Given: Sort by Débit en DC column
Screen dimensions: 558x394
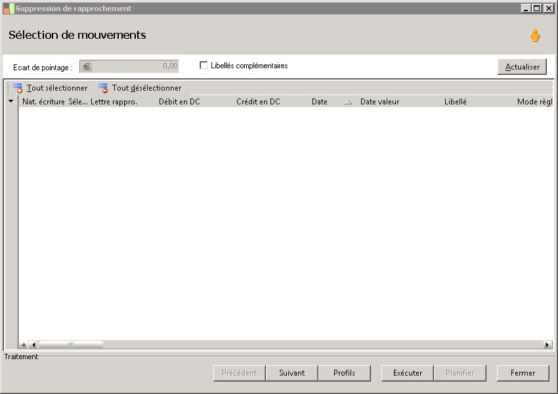Looking at the screenshot, I should 179,102.
